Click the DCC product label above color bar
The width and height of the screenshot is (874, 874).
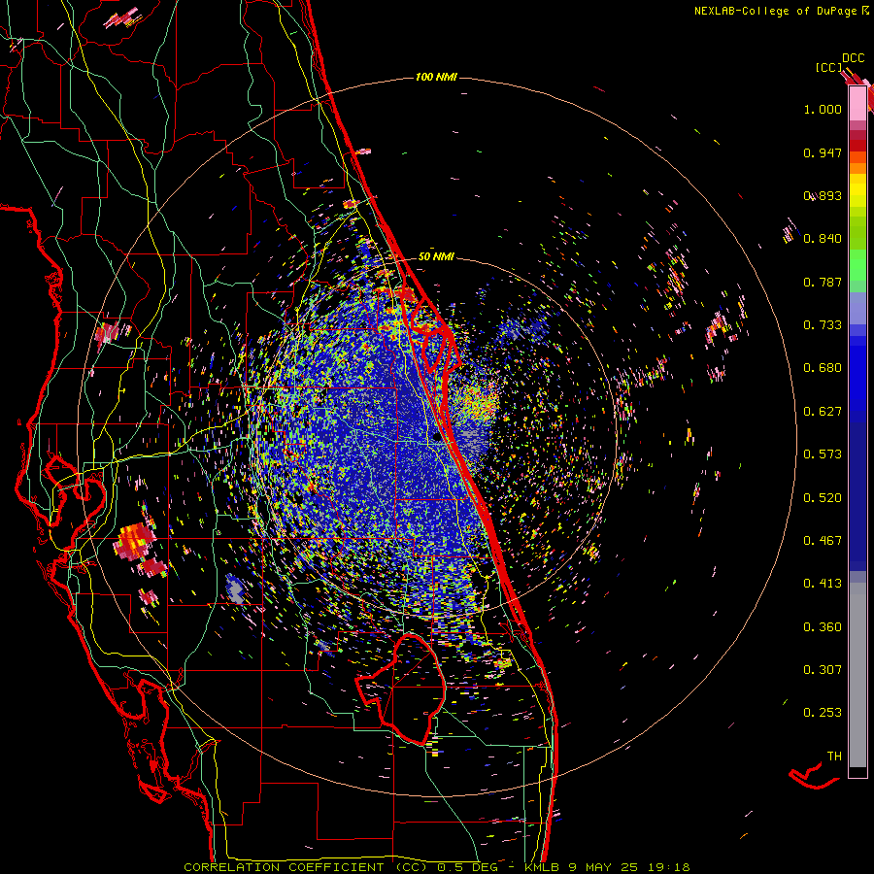click(853, 58)
